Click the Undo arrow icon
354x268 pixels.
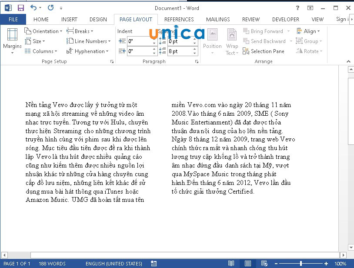33,8
